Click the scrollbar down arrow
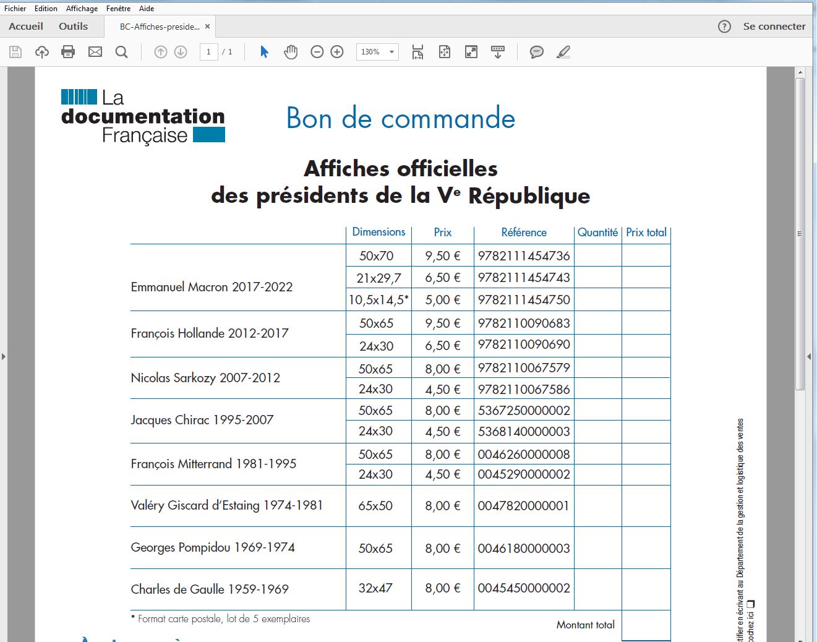Screen dimensions: 817x642 click(x=800, y=638)
